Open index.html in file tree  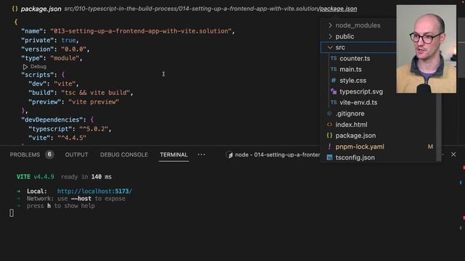(x=351, y=125)
